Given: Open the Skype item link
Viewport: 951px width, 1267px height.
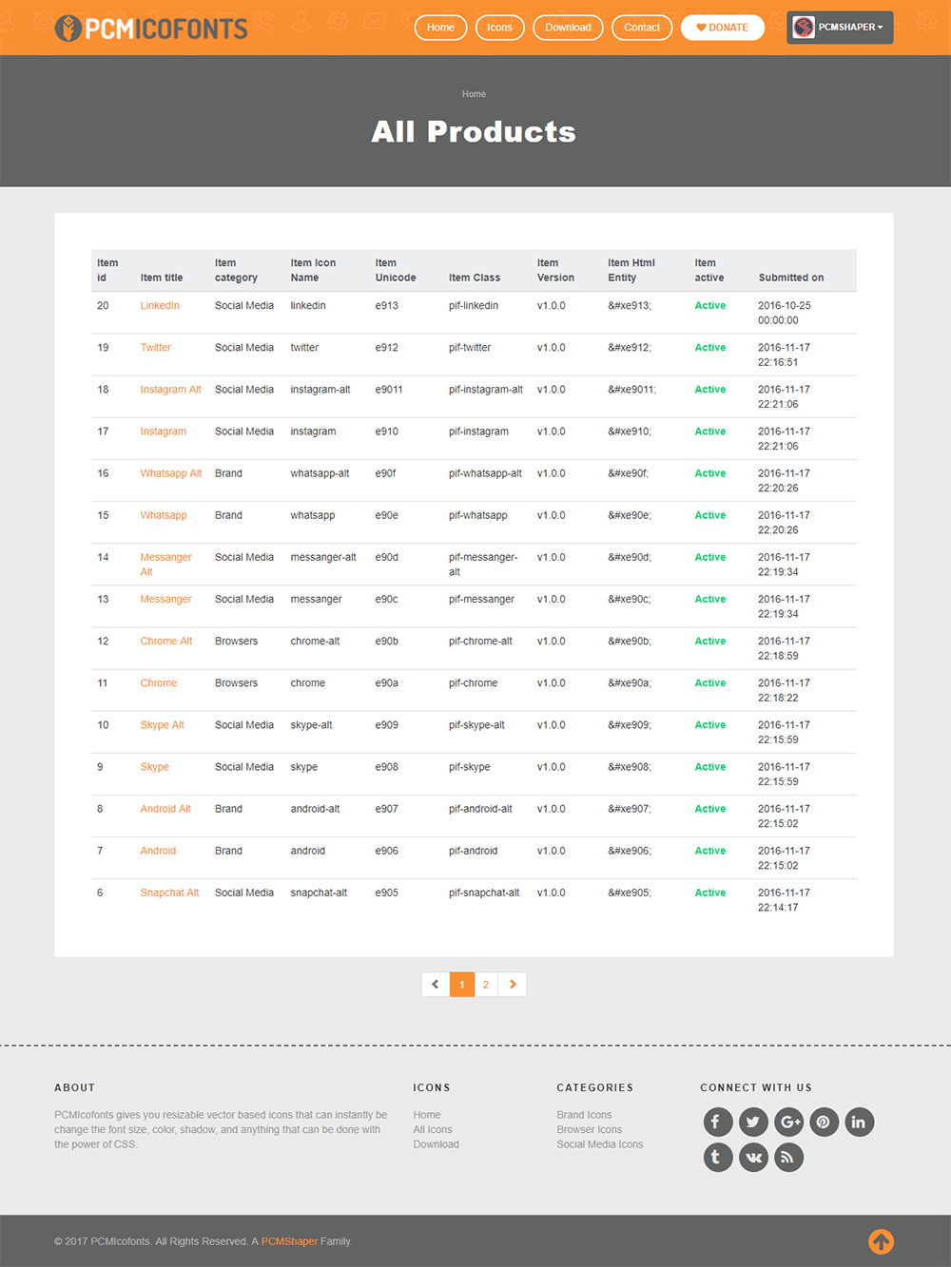Looking at the screenshot, I should point(154,766).
